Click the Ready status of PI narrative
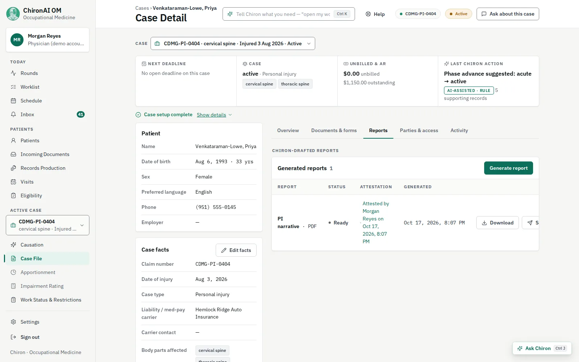The image size is (579, 362). [338, 223]
